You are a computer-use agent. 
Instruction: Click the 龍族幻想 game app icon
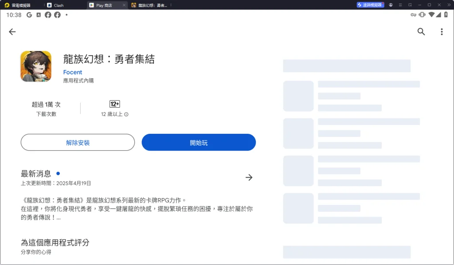point(36,66)
